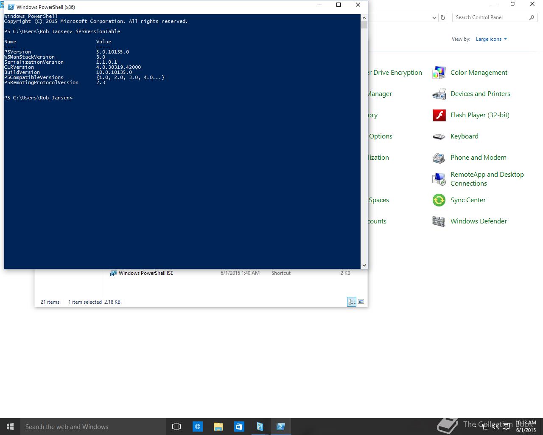The width and height of the screenshot is (543, 435).
Task: Refresh the Control Panel address bar
Action: coord(443,17)
